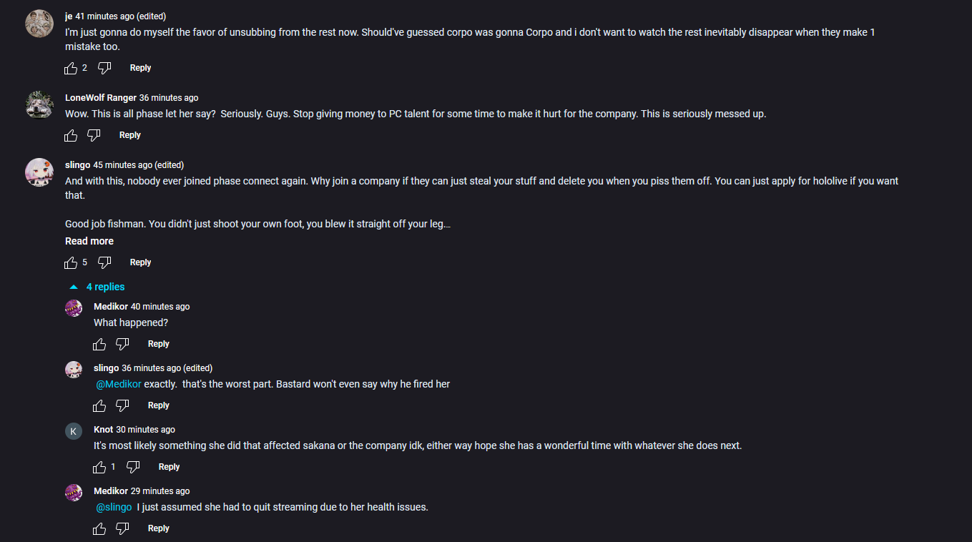Dislike Knot's reply about sakana
This screenshot has width=972, height=542.
click(x=133, y=467)
